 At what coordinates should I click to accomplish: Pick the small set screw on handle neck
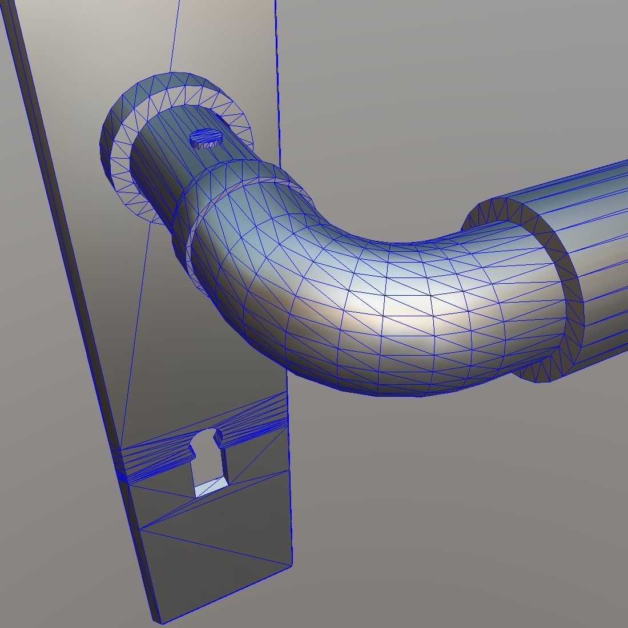click(206, 139)
